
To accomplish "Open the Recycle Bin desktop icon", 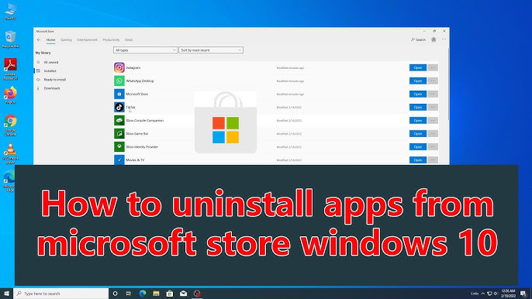I will pos(11,39).
